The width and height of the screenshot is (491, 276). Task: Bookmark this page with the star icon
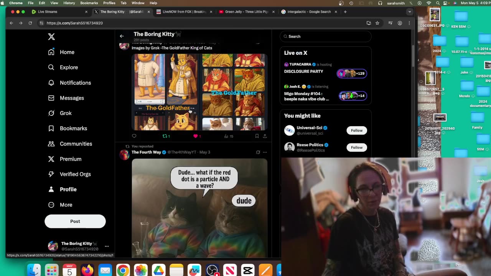click(x=377, y=23)
